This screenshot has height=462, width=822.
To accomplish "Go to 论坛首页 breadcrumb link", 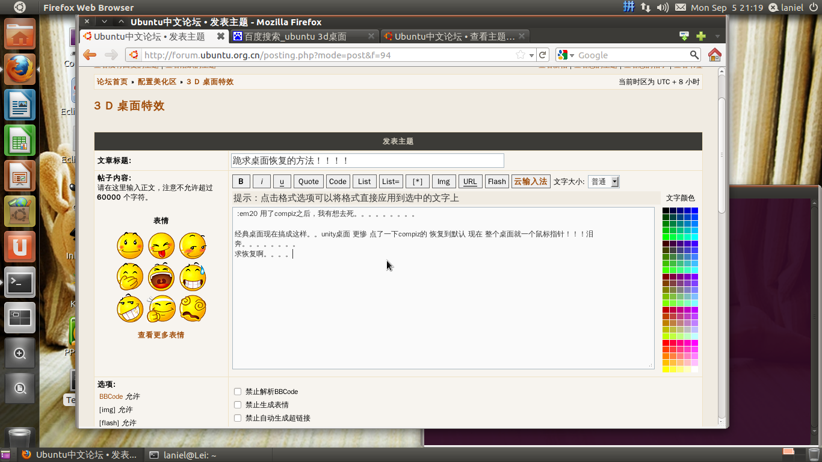I will pos(112,82).
